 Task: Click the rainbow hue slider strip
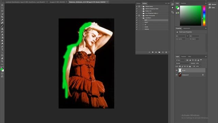[204, 16]
